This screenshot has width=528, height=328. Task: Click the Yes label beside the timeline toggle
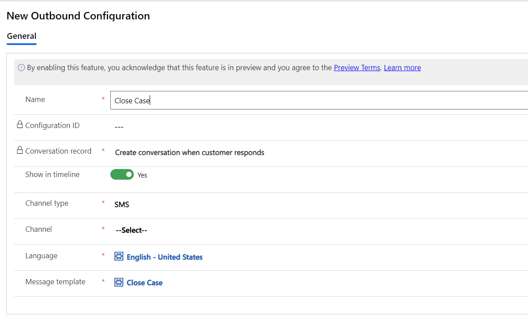coord(142,175)
